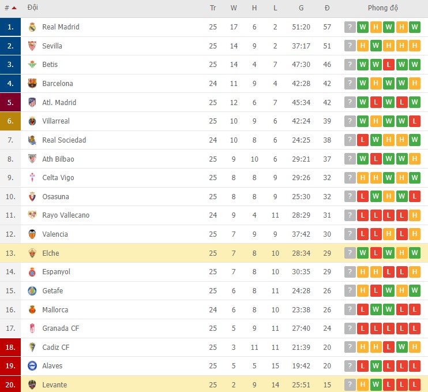Image resolution: width=428 pixels, height=392 pixels.
Task: Sort table by G goals column
Action: tap(301, 8)
